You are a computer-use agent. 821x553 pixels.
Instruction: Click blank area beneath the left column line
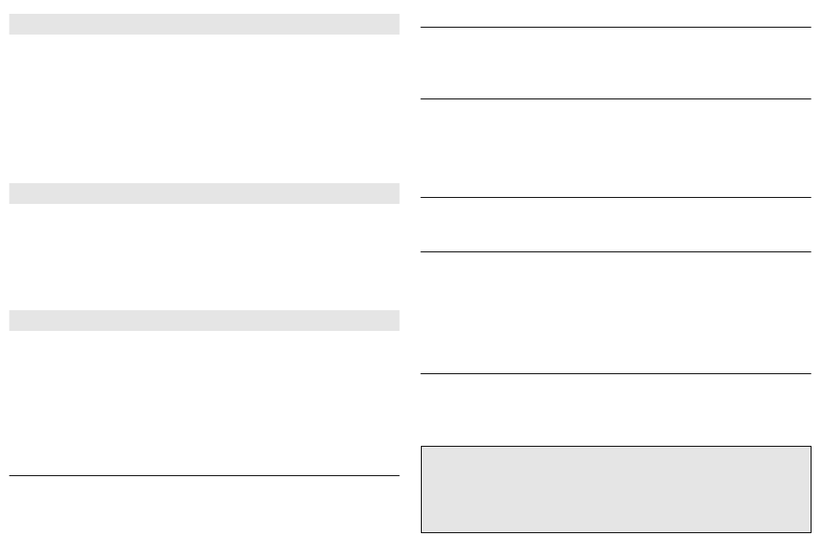point(204,513)
